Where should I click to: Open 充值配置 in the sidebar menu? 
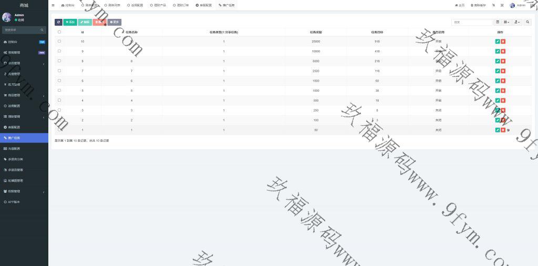point(24,149)
